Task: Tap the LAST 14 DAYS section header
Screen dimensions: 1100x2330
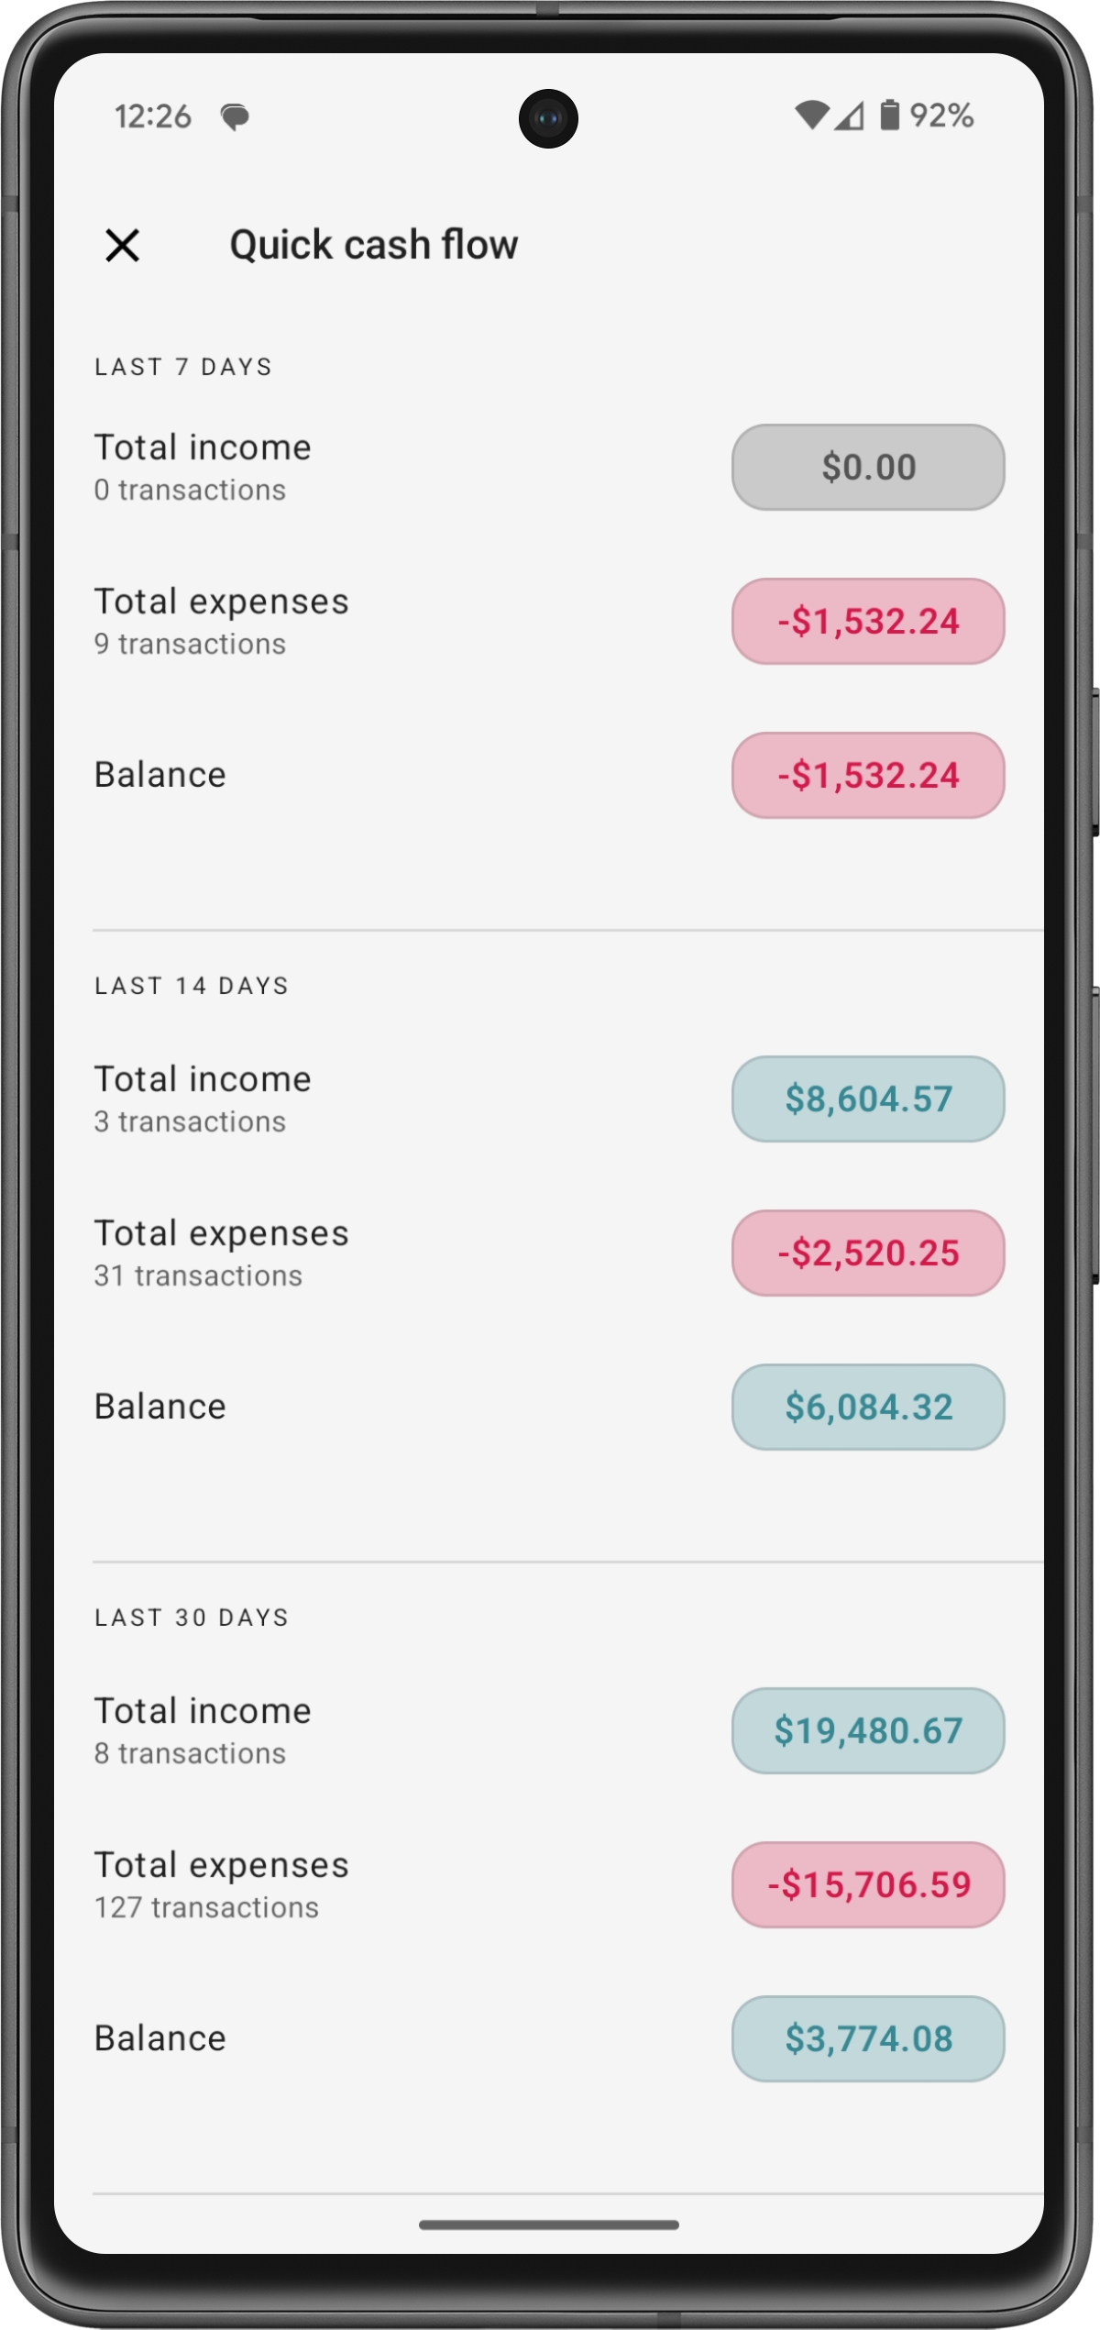Action: (x=192, y=986)
